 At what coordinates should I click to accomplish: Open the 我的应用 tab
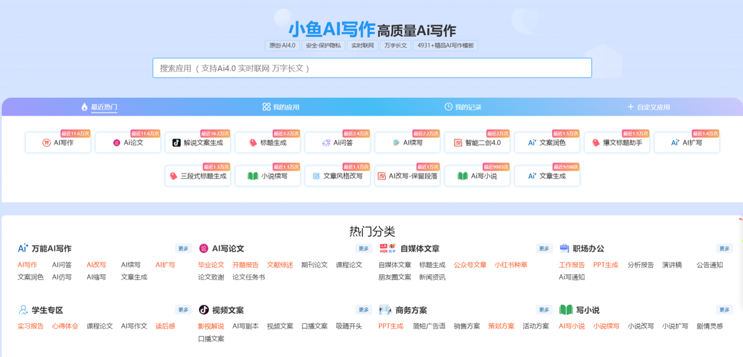[x=281, y=107]
